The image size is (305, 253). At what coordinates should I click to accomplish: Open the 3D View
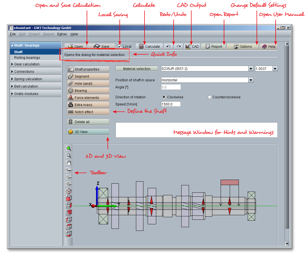88,132
